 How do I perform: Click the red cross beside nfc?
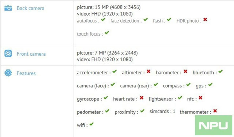click(x=200, y=98)
